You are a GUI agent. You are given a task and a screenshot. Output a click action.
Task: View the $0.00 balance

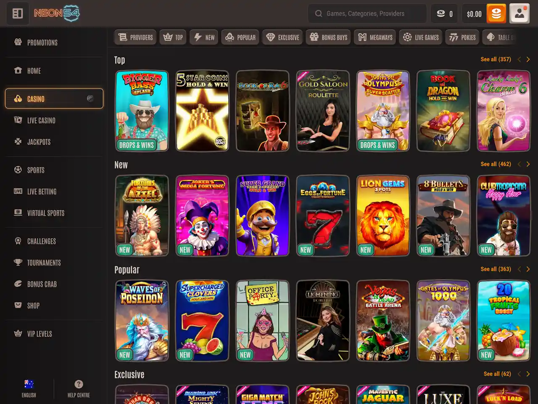(474, 14)
